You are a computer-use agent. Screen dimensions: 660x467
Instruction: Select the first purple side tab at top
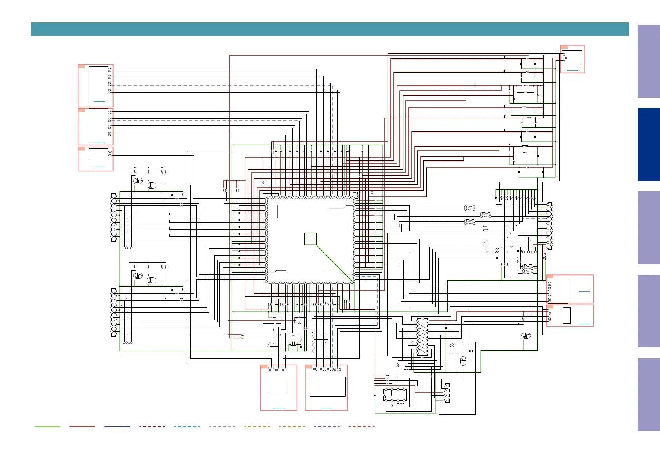(649, 61)
